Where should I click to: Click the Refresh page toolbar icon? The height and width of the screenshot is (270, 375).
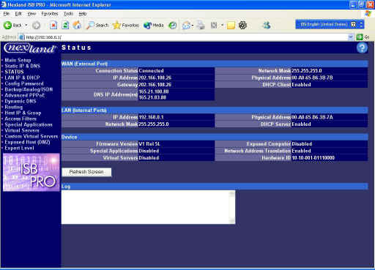65,25
